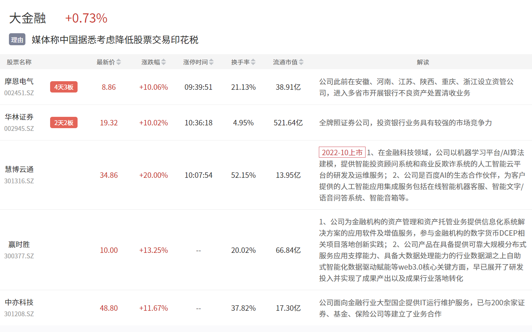Click 中亦科技 description about IT运行维护服务

tap(422, 308)
